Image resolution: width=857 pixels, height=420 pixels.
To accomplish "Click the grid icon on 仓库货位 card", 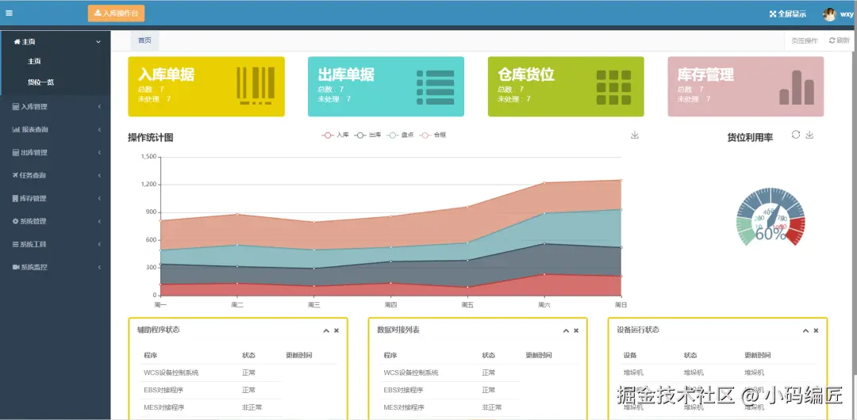I will coord(613,87).
